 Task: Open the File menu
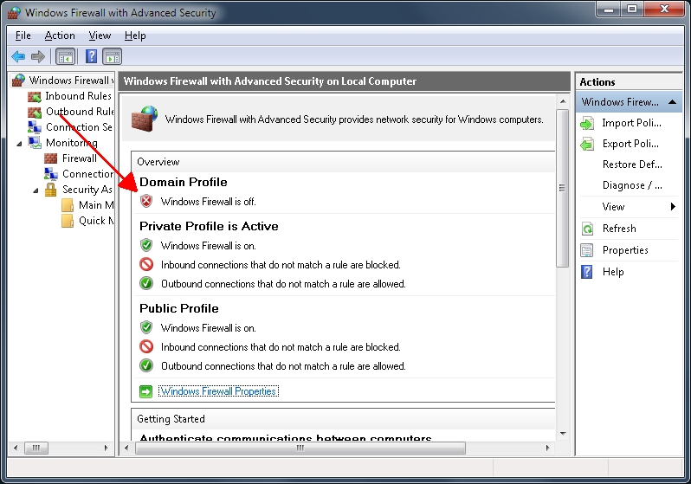(23, 35)
